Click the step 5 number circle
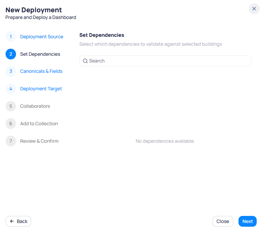The width and height of the screenshot is (263, 233). pos(11,106)
